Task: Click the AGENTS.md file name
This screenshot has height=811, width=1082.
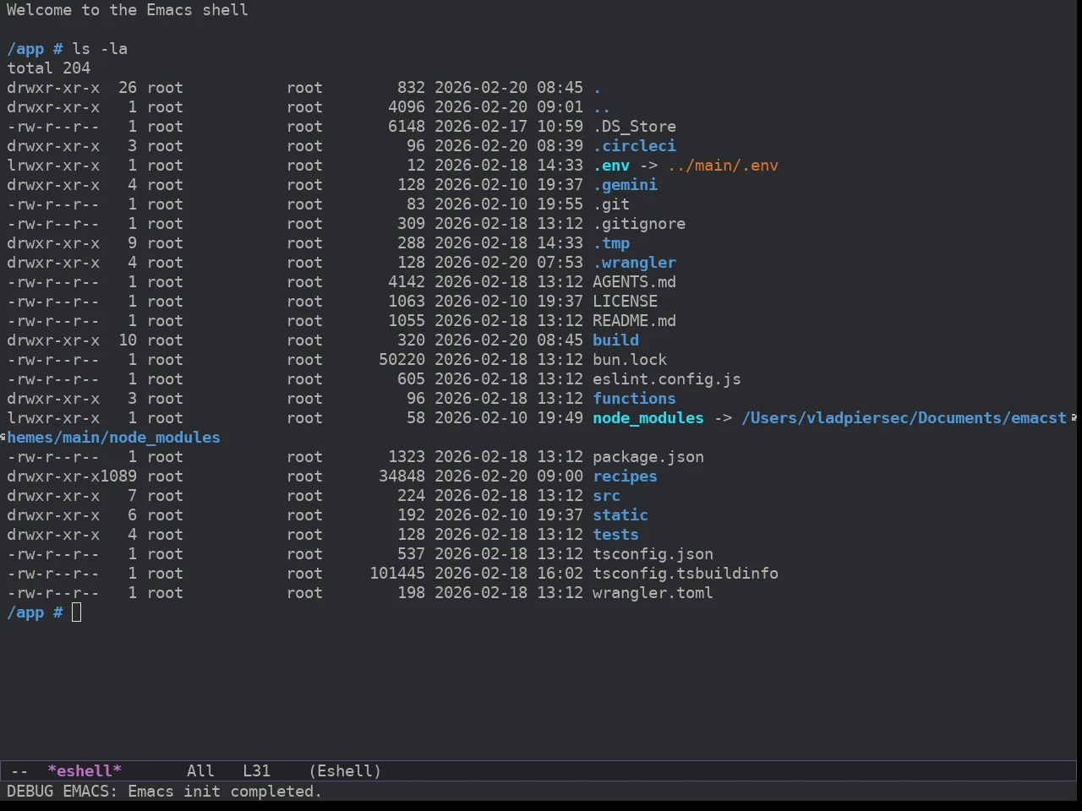Action: click(635, 282)
